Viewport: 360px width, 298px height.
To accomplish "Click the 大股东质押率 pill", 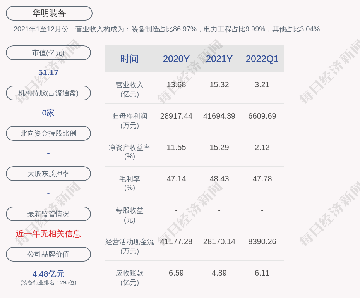I will [x=48, y=174].
